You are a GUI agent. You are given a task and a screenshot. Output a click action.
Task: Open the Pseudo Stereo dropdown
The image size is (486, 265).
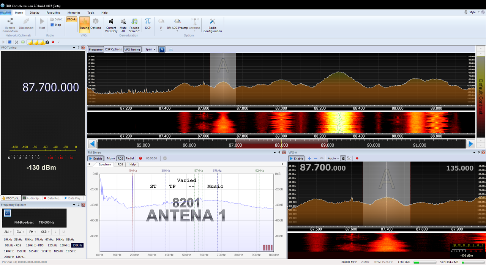(x=134, y=25)
